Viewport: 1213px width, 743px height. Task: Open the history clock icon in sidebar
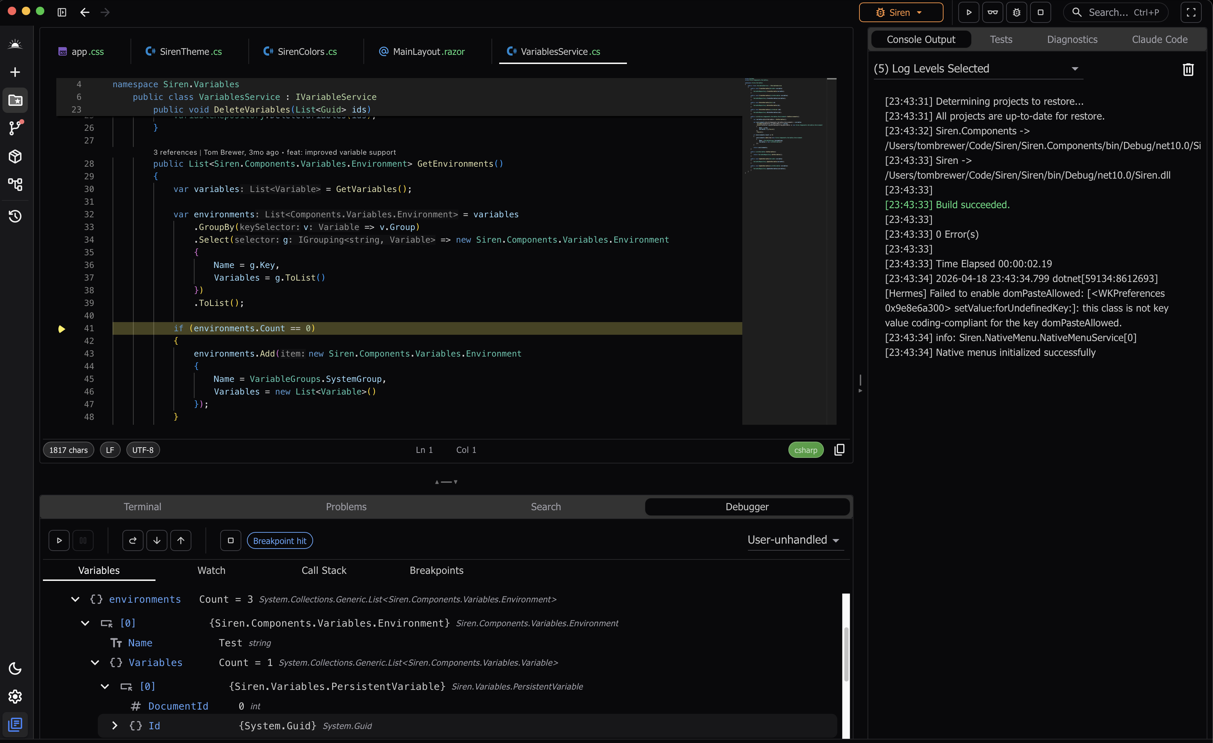(15, 216)
